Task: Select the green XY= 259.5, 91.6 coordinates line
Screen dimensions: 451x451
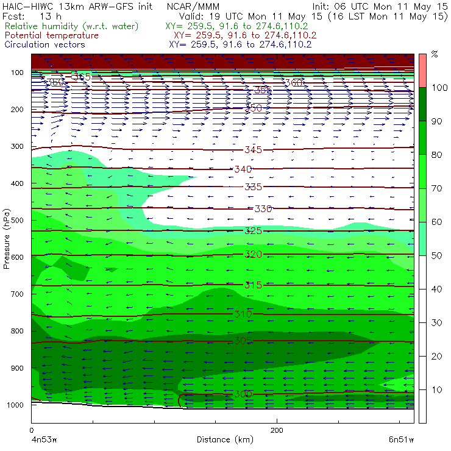Action: (236, 26)
